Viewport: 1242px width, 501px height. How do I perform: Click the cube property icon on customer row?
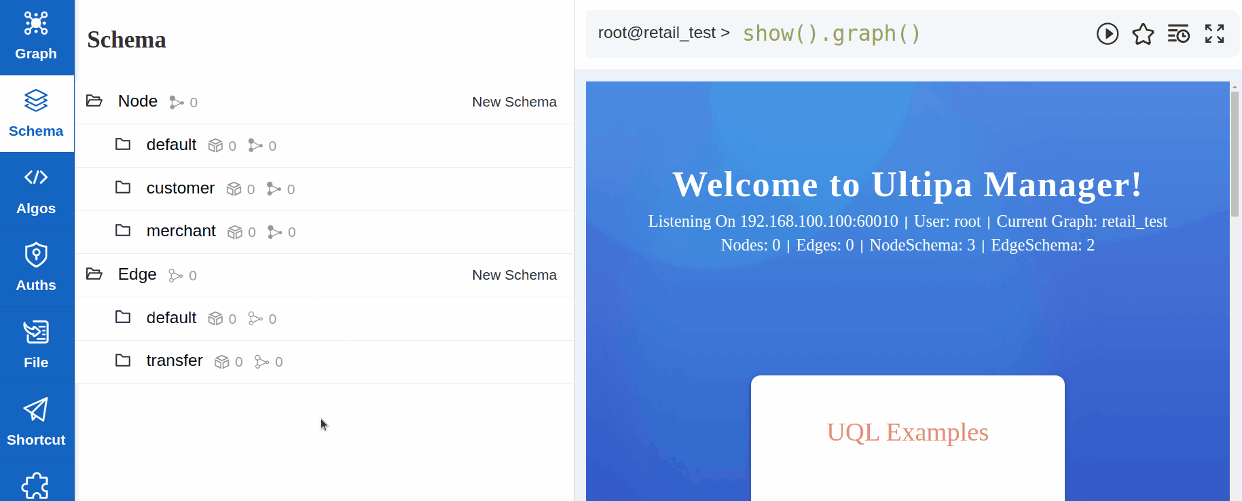coord(234,189)
